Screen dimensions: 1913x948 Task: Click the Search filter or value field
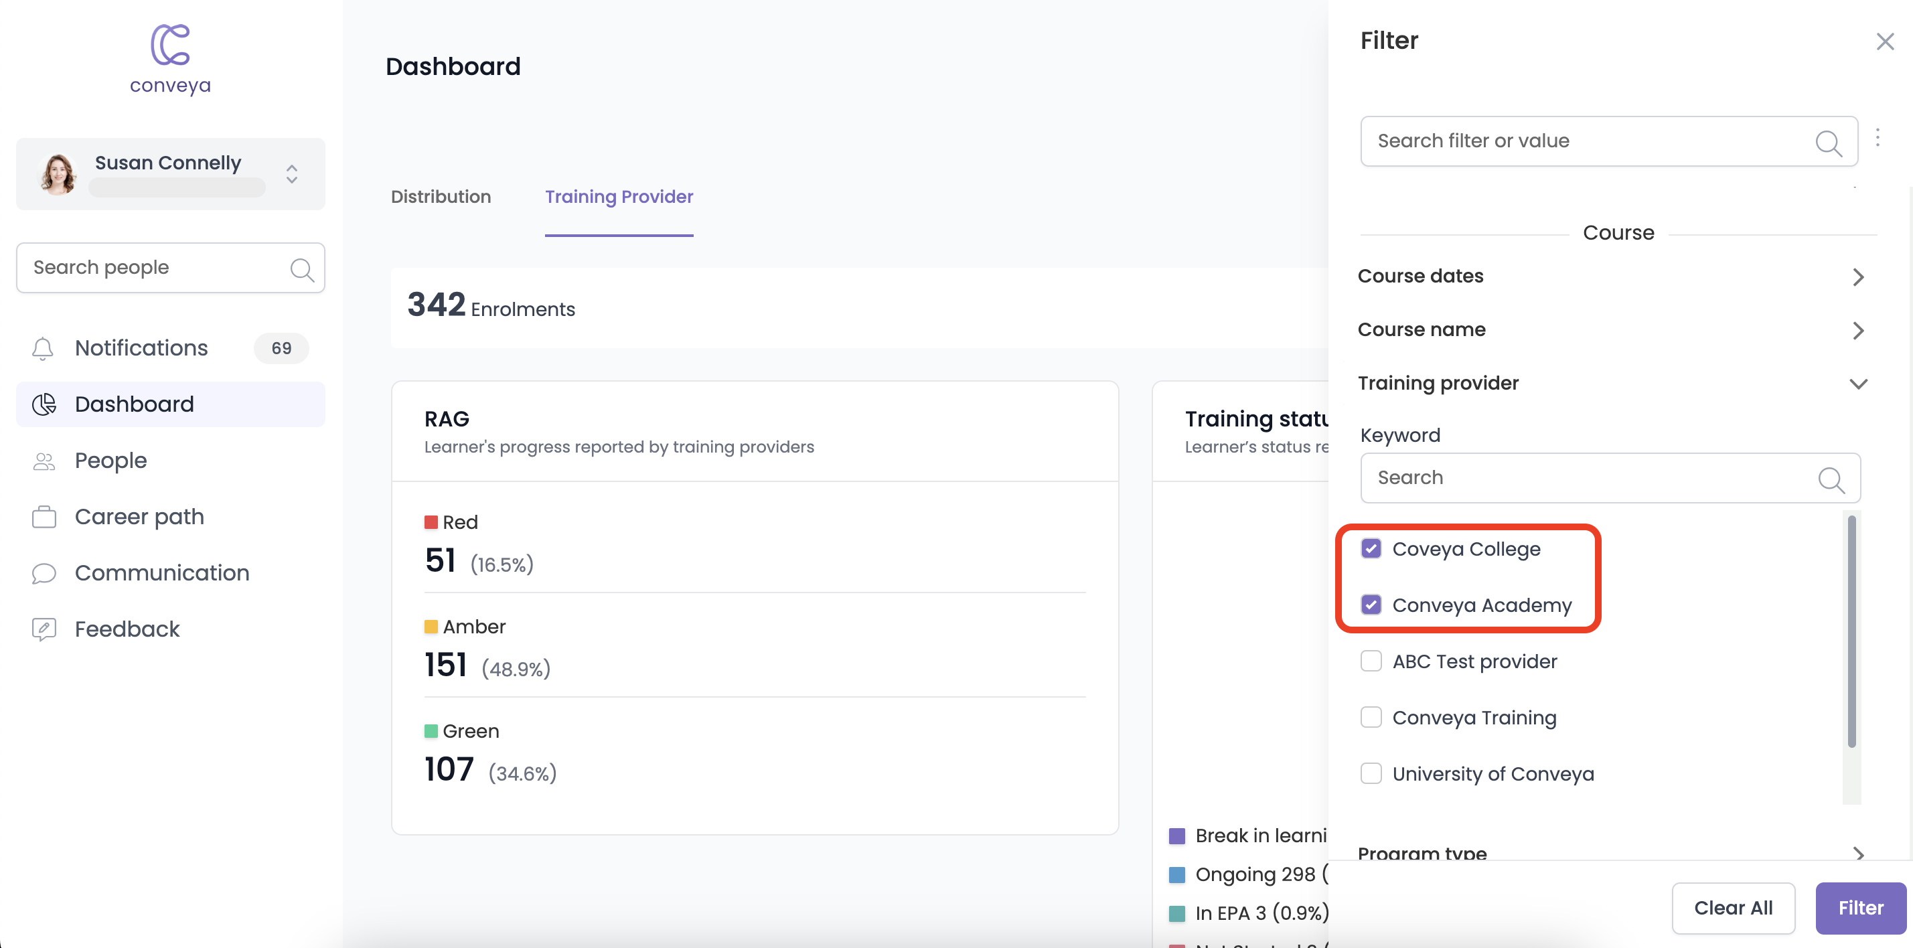1608,141
